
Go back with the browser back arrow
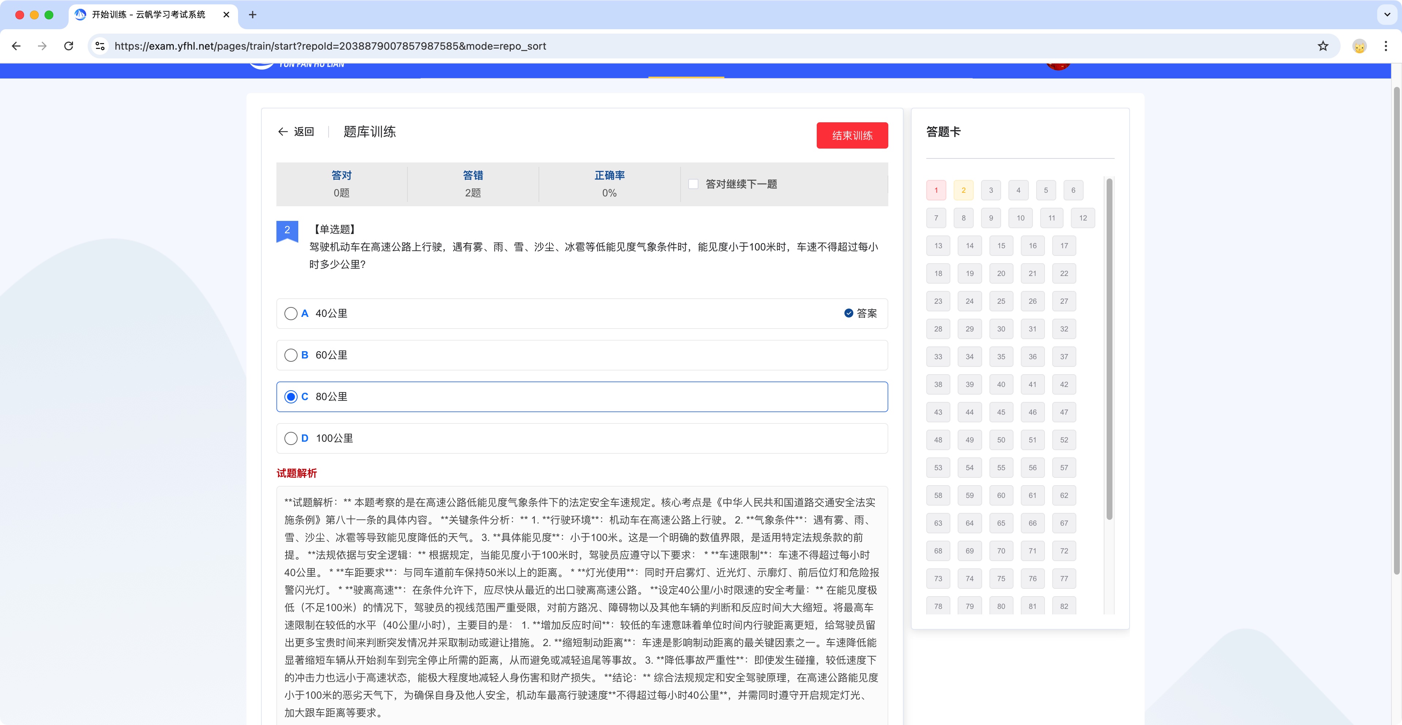pyautogui.click(x=16, y=46)
